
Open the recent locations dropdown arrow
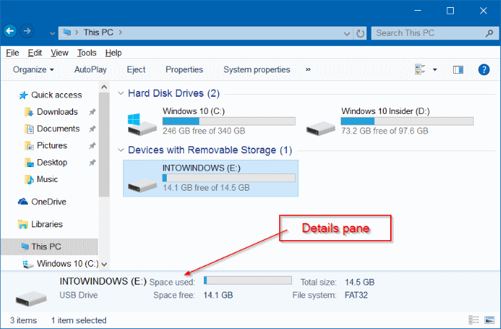(x=52, y=33)
